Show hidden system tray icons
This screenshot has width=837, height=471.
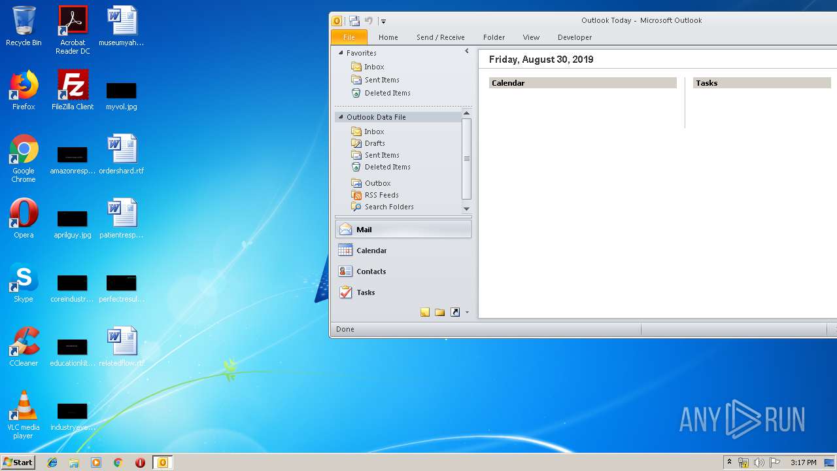729,462
